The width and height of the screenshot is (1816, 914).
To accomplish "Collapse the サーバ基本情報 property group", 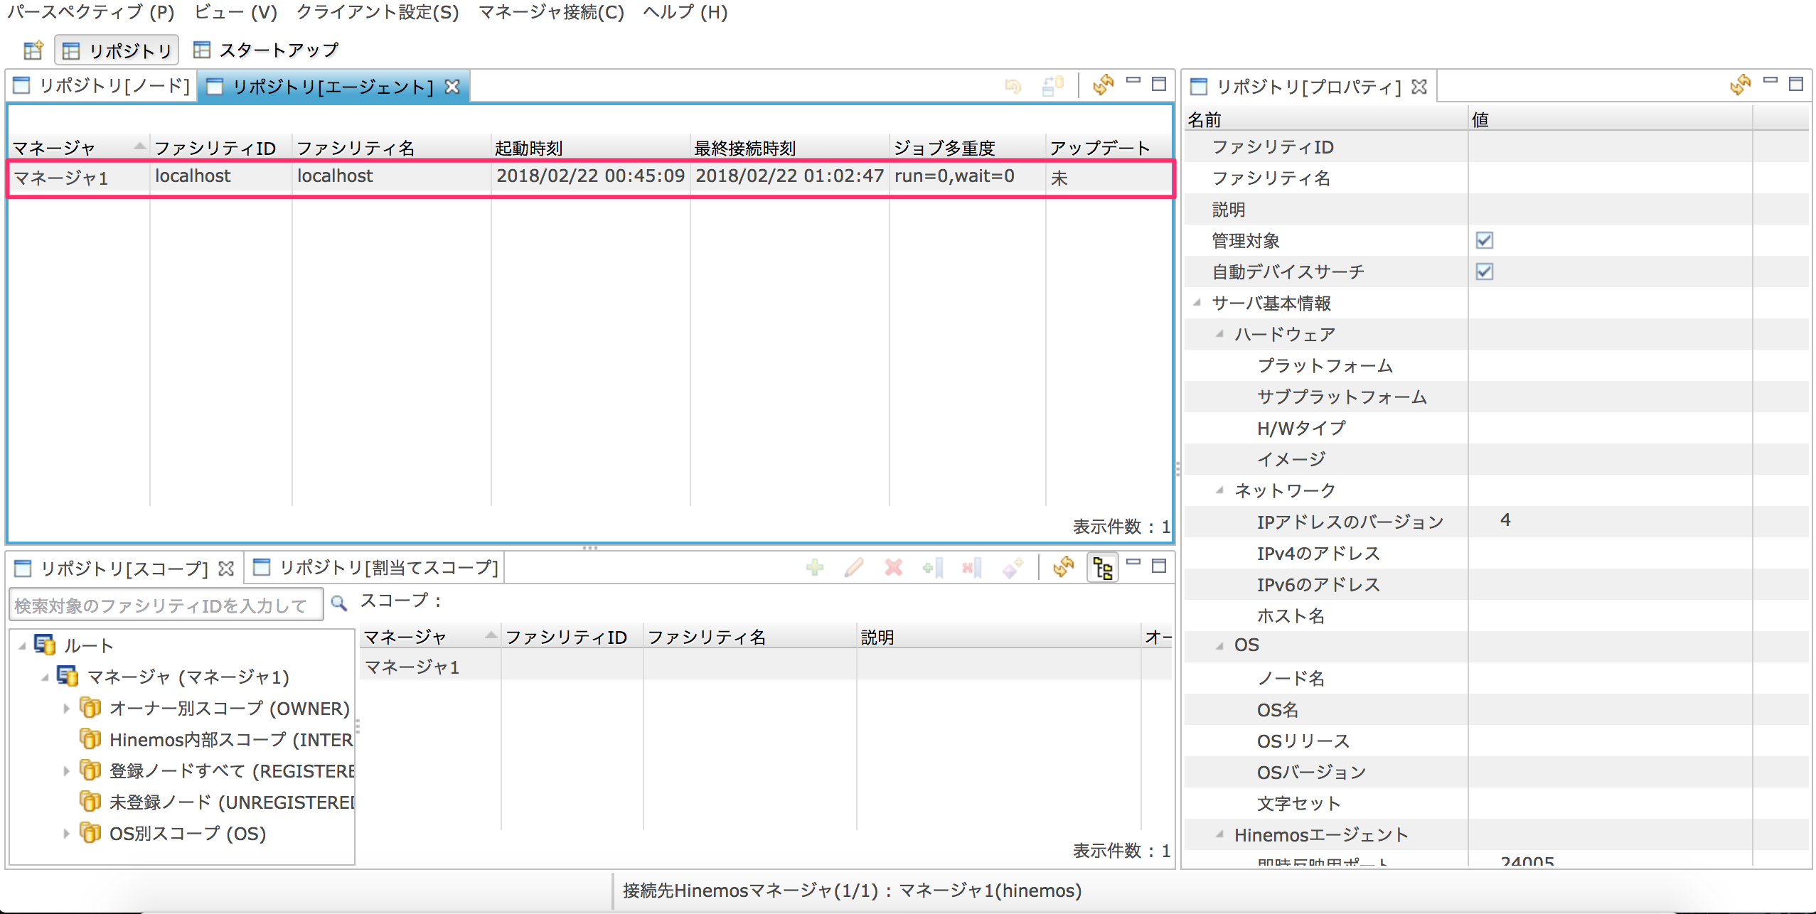I will coord(1197,303).
